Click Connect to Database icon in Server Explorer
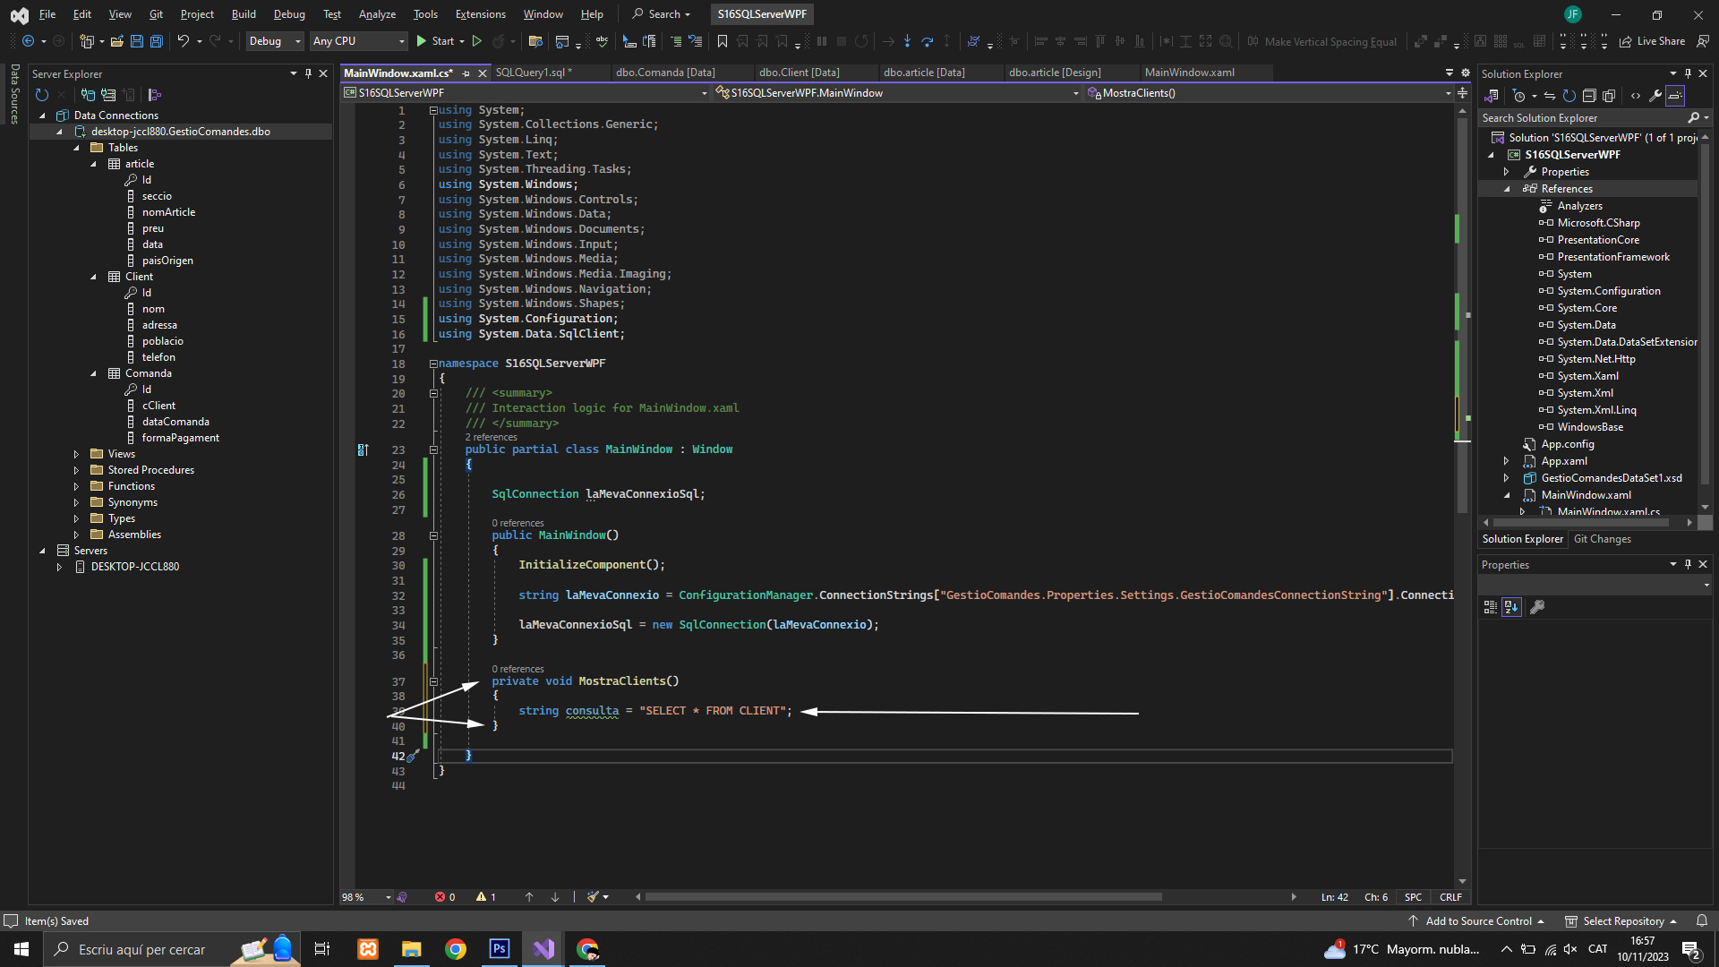1719x967 pixels. click(88, 95)
